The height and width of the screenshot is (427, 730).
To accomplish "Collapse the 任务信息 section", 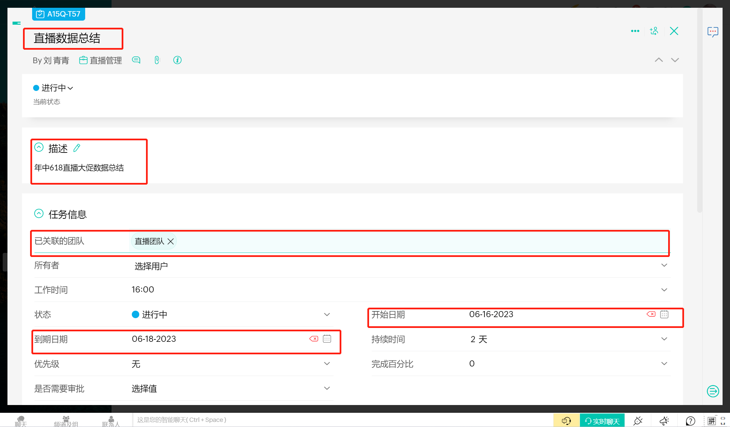I will click(39, 214).
